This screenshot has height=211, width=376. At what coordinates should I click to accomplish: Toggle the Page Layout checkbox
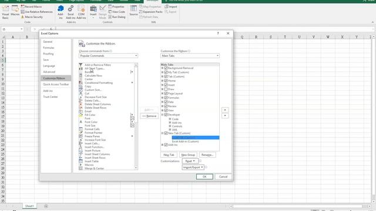click(166, 94)
